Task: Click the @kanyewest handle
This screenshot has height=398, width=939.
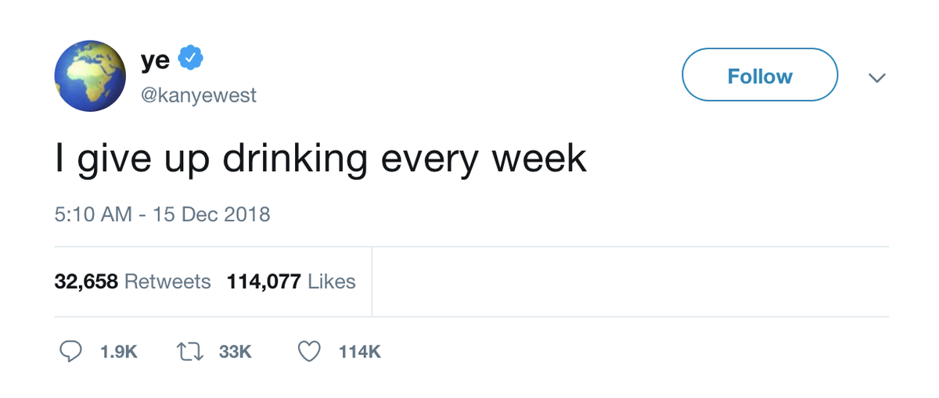Action: 199,95
